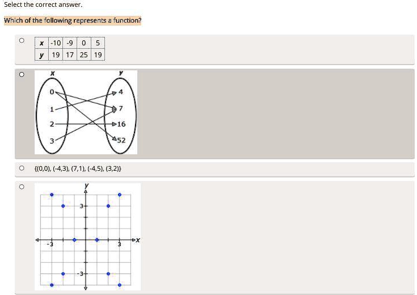The image size is (417, 295).
Task: Click the top-left blue point on the graph
Action: tap(52, 195)
